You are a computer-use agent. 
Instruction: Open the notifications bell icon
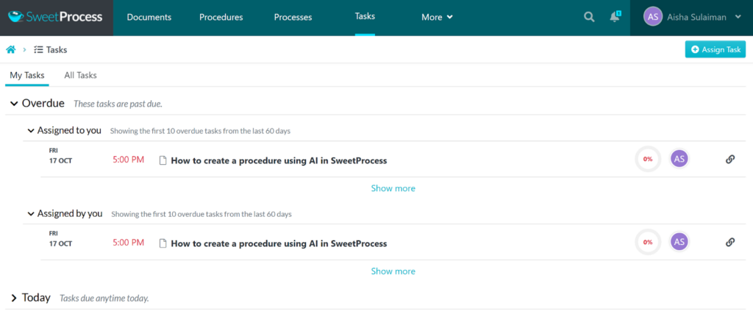pos(615,17)
